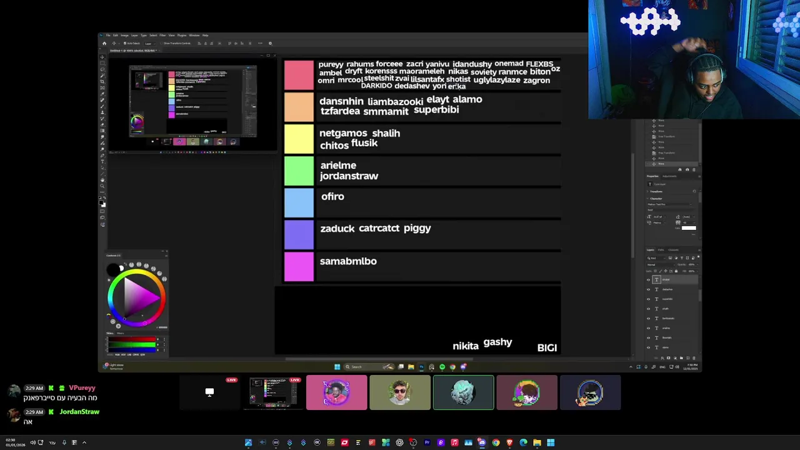This screenshot has height=450, width=800.
Task: Open the Window menu
Action: point(194,36)
